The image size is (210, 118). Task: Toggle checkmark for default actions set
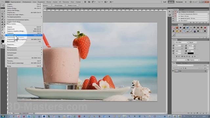(173, 12)
